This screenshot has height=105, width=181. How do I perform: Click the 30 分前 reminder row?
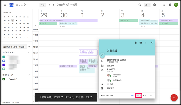110,84
